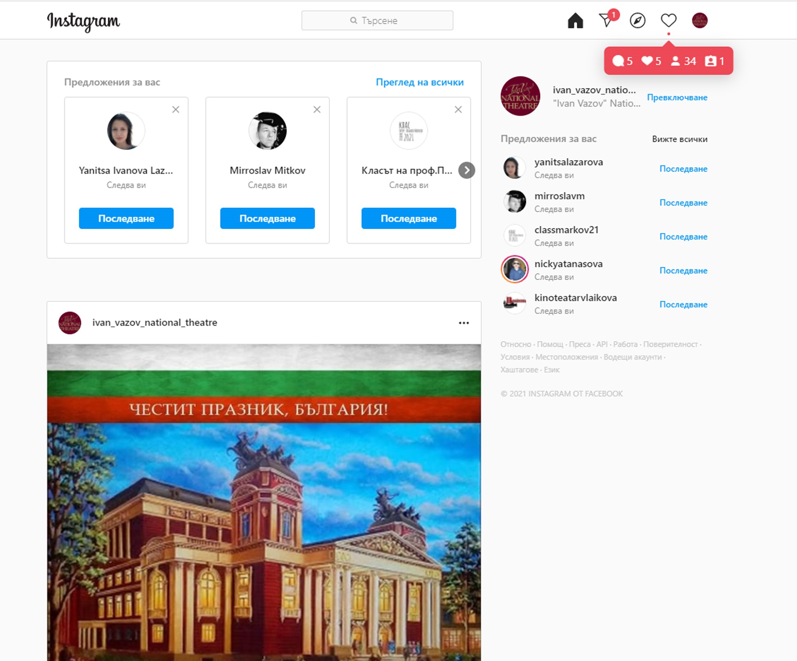Follow Mirroslav Mitkov with the blue button
Image resolution: width=797 pixels, height=661 pixels.
(x=267, y=218)
